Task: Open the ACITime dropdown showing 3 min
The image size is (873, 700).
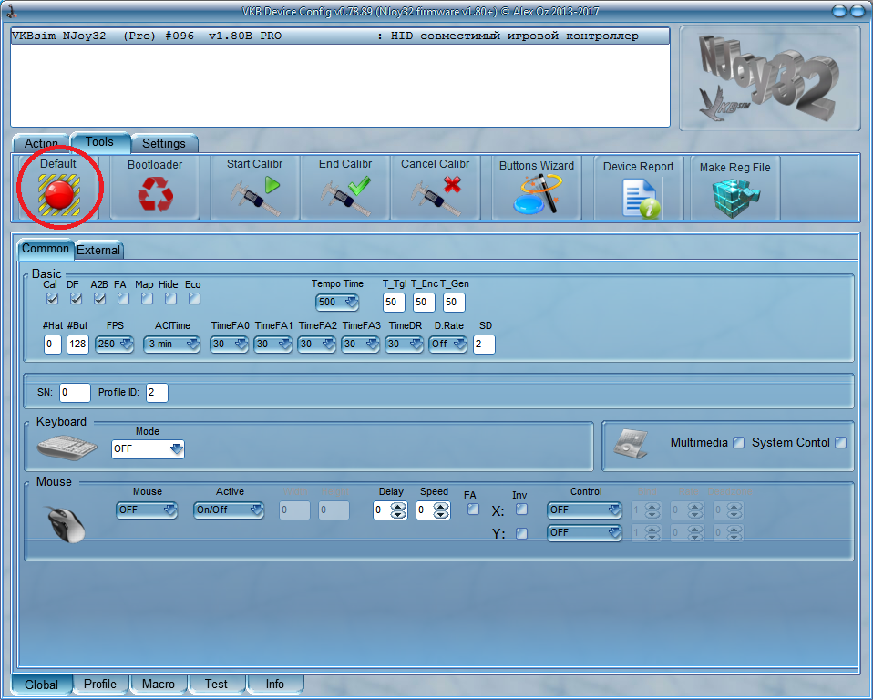Action: pyautogui.click(x=171, y=345)
